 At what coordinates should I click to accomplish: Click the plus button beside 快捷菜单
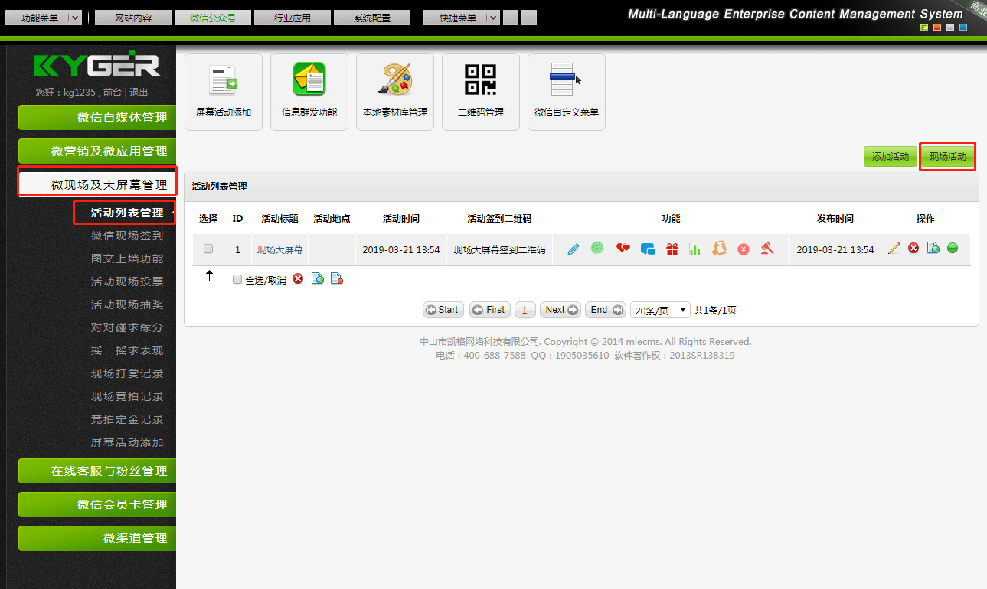coord(511,18)
